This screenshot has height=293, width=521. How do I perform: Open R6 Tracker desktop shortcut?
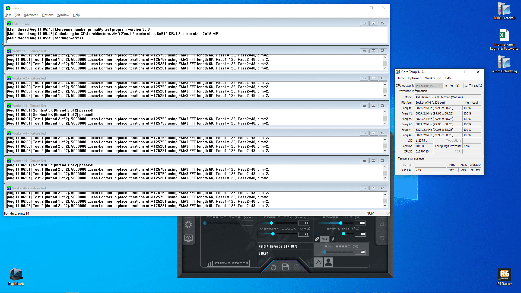[504, 277]
